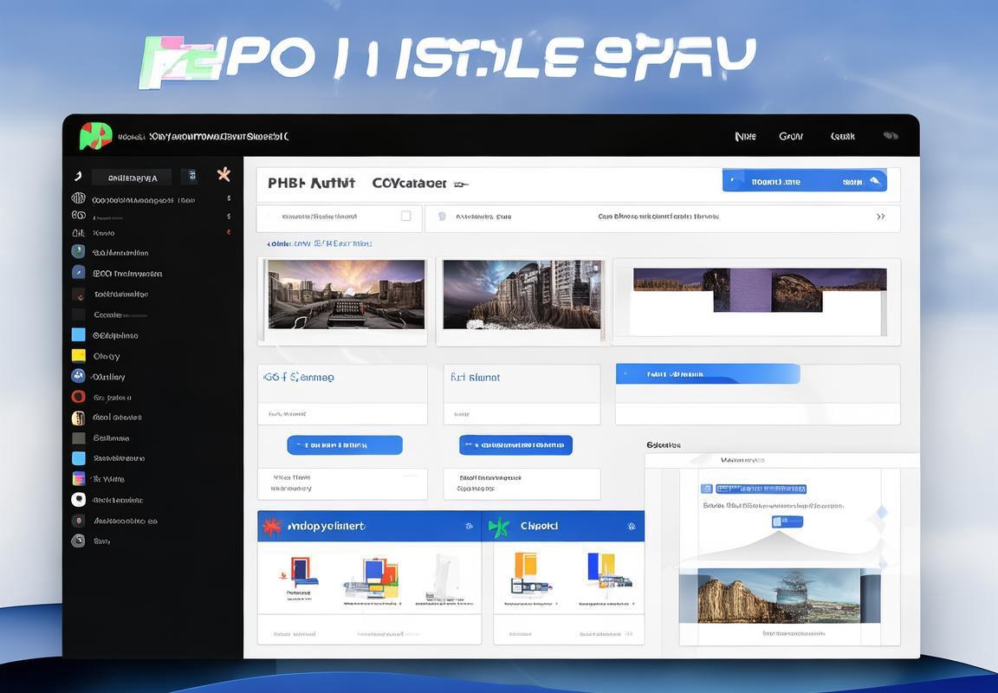This screenshot has width=998, height=693.
Task: Click the green and red app logo
Action: (95, 135)
